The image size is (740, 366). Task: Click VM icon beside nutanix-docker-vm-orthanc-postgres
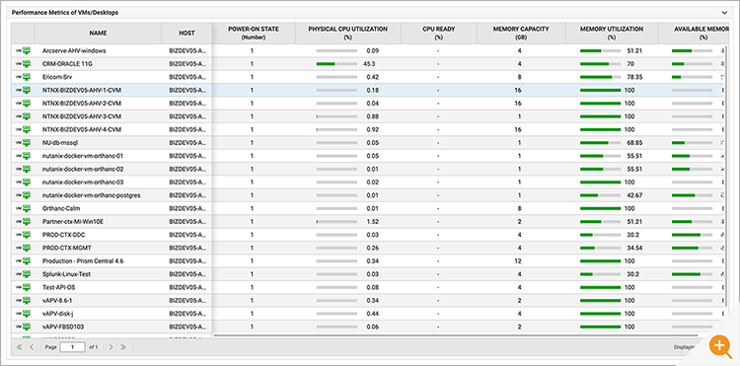(x=23, y=195)
